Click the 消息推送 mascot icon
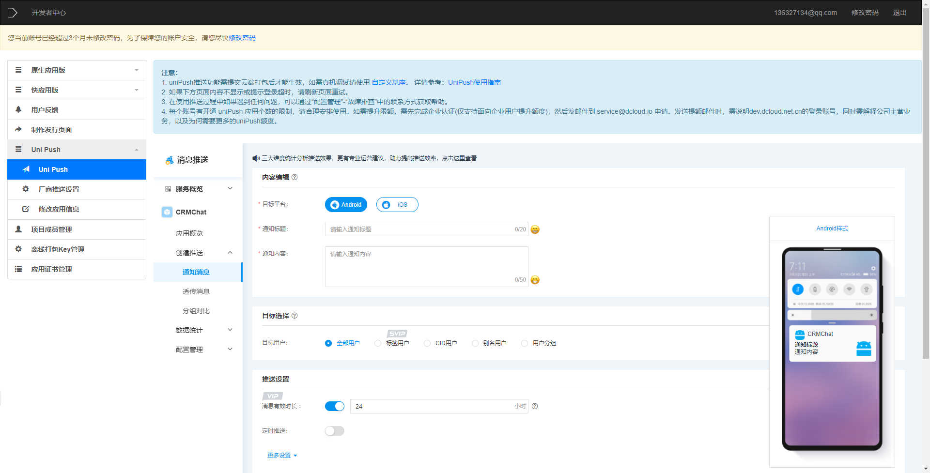 coord(169,160)
